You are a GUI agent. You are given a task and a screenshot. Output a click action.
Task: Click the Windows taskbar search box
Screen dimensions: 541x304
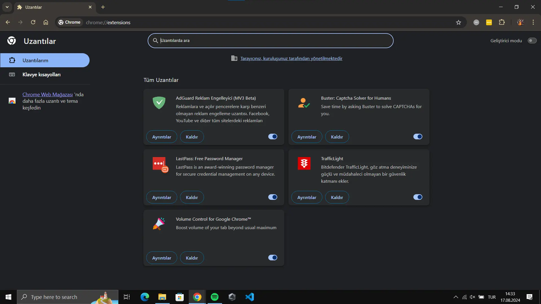pos(68,297)
